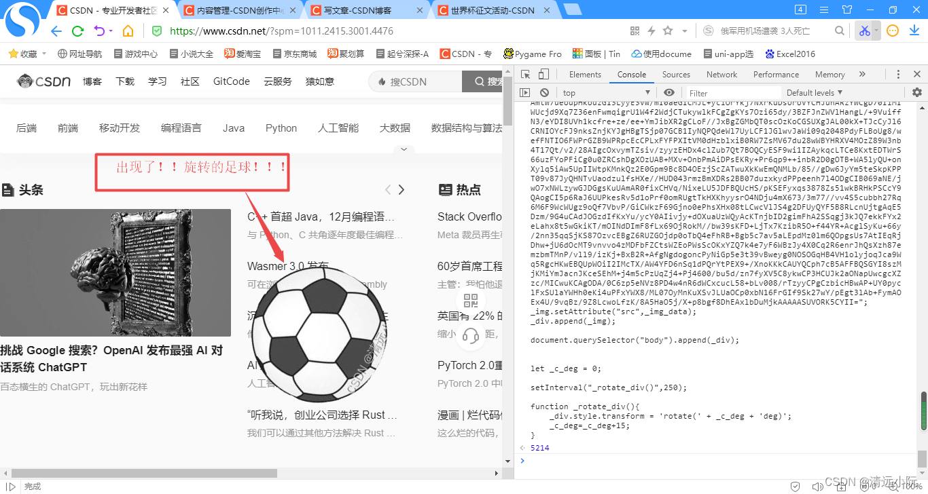This screenshot has width=928, height=494.
Task: Open the undo history dropdown arrow
Action: point(110,31)
